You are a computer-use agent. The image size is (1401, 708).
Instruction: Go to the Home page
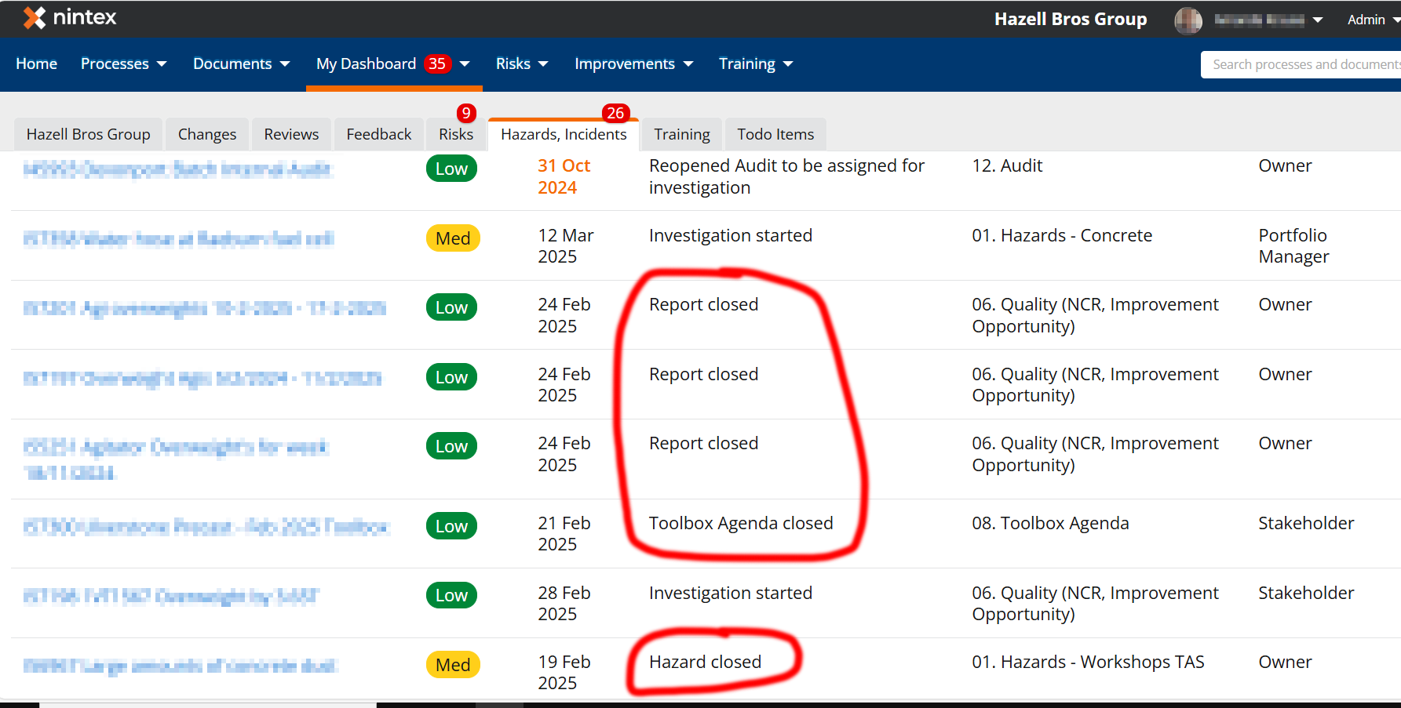36,64
